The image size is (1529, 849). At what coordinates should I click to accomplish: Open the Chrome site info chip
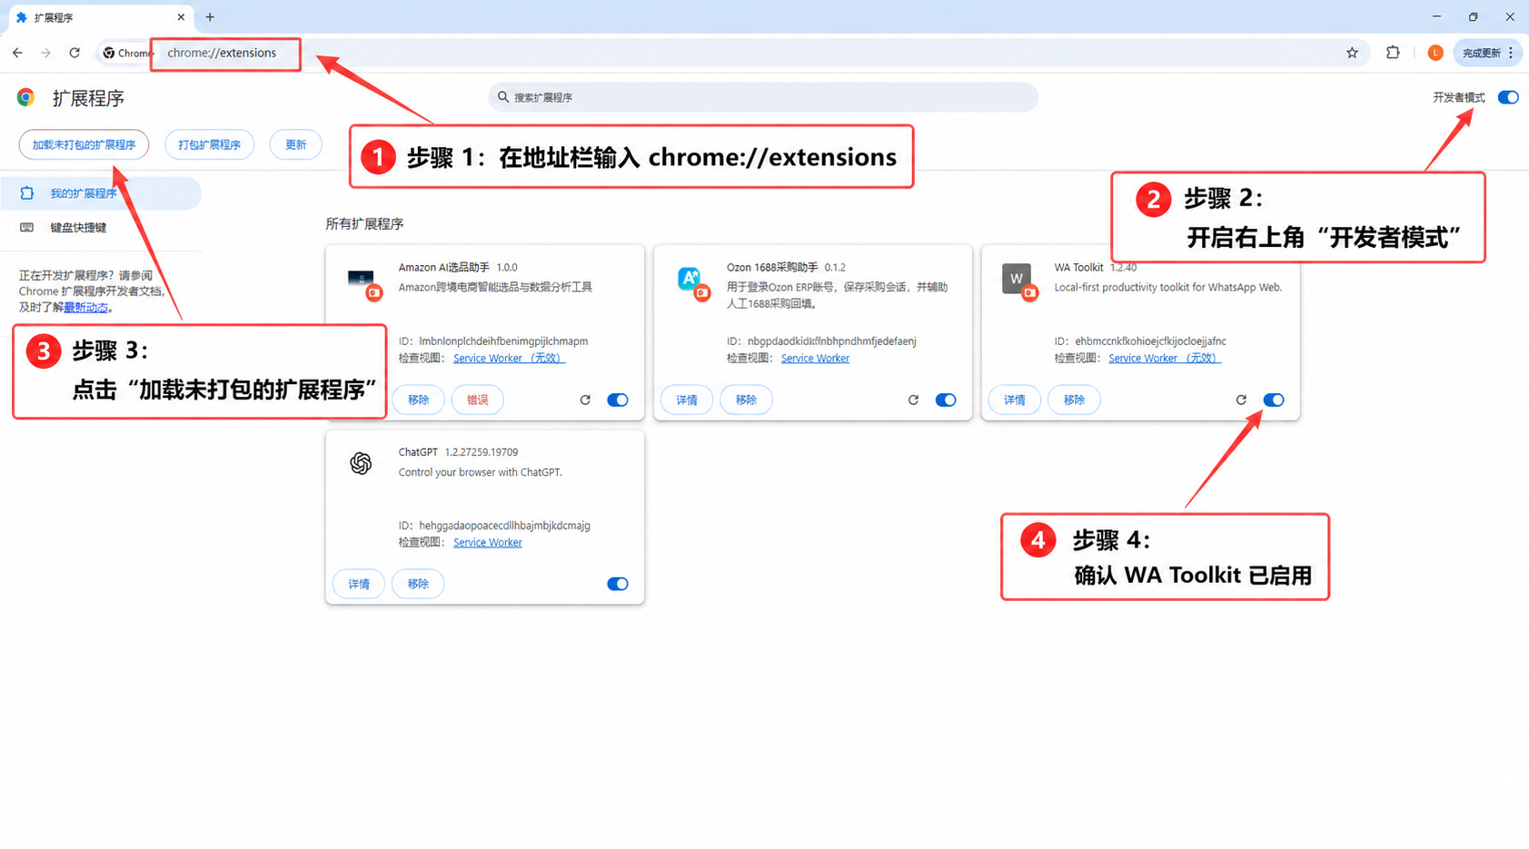coord(127,53)
